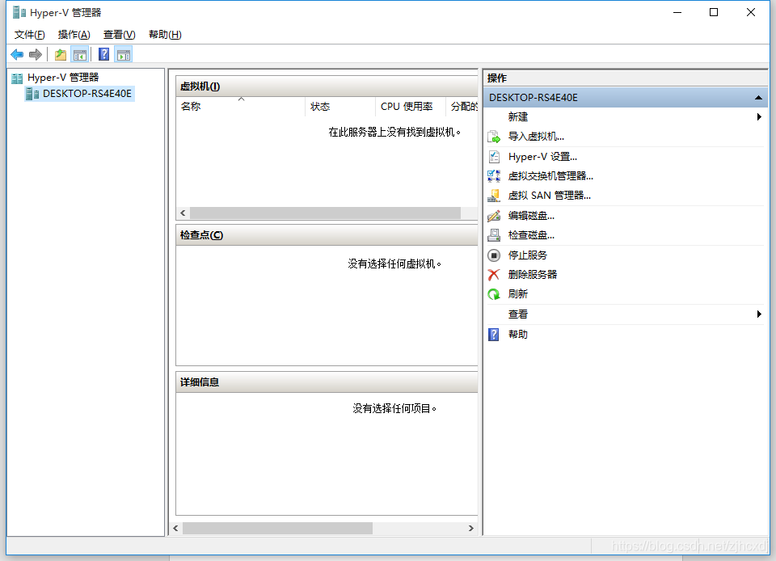This screenshot has height=561, width=776.
Task: Click the 检查磁盘... action
Action: tap(531, 235)
